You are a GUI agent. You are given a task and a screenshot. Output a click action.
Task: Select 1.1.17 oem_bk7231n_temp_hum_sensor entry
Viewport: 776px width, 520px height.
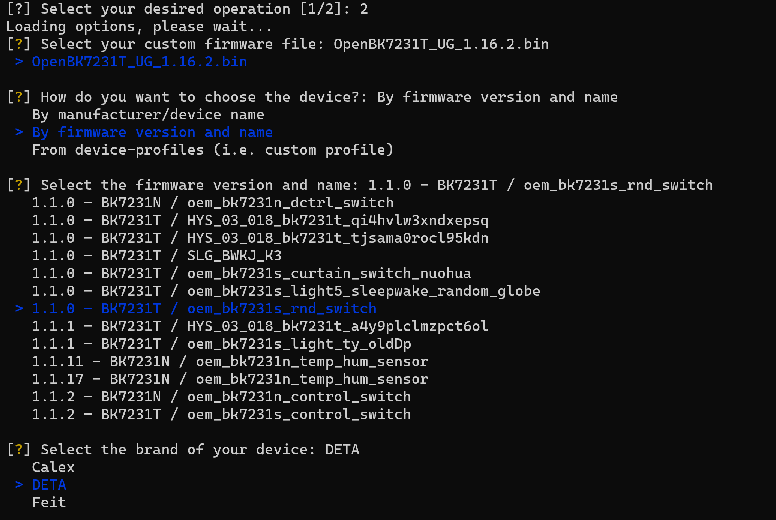[230, 379]
